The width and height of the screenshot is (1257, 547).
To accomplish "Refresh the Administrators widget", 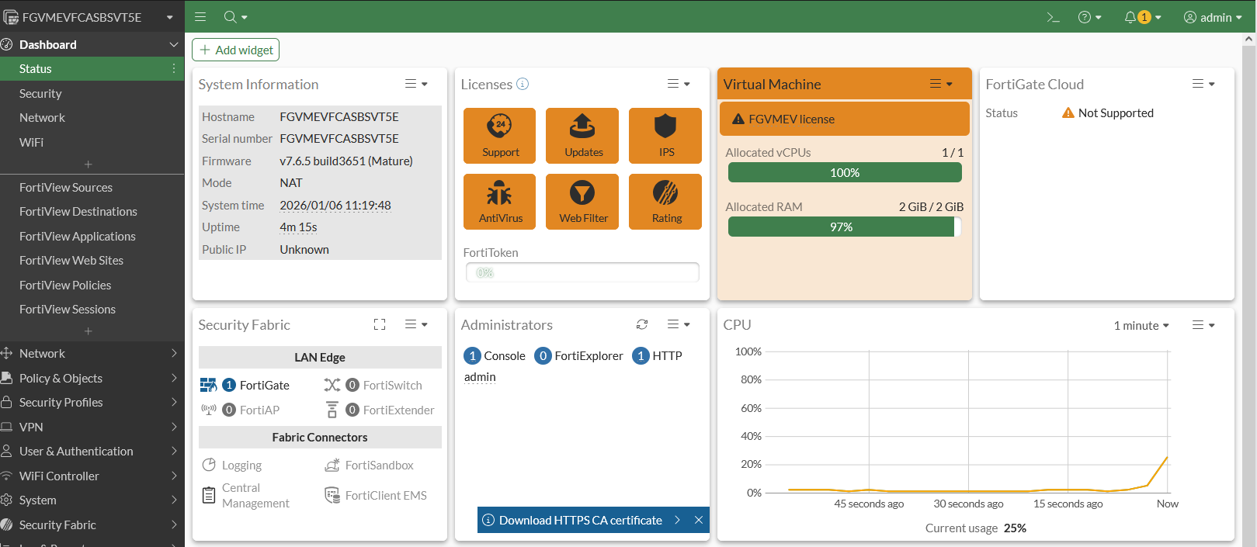I will (642, 324).
